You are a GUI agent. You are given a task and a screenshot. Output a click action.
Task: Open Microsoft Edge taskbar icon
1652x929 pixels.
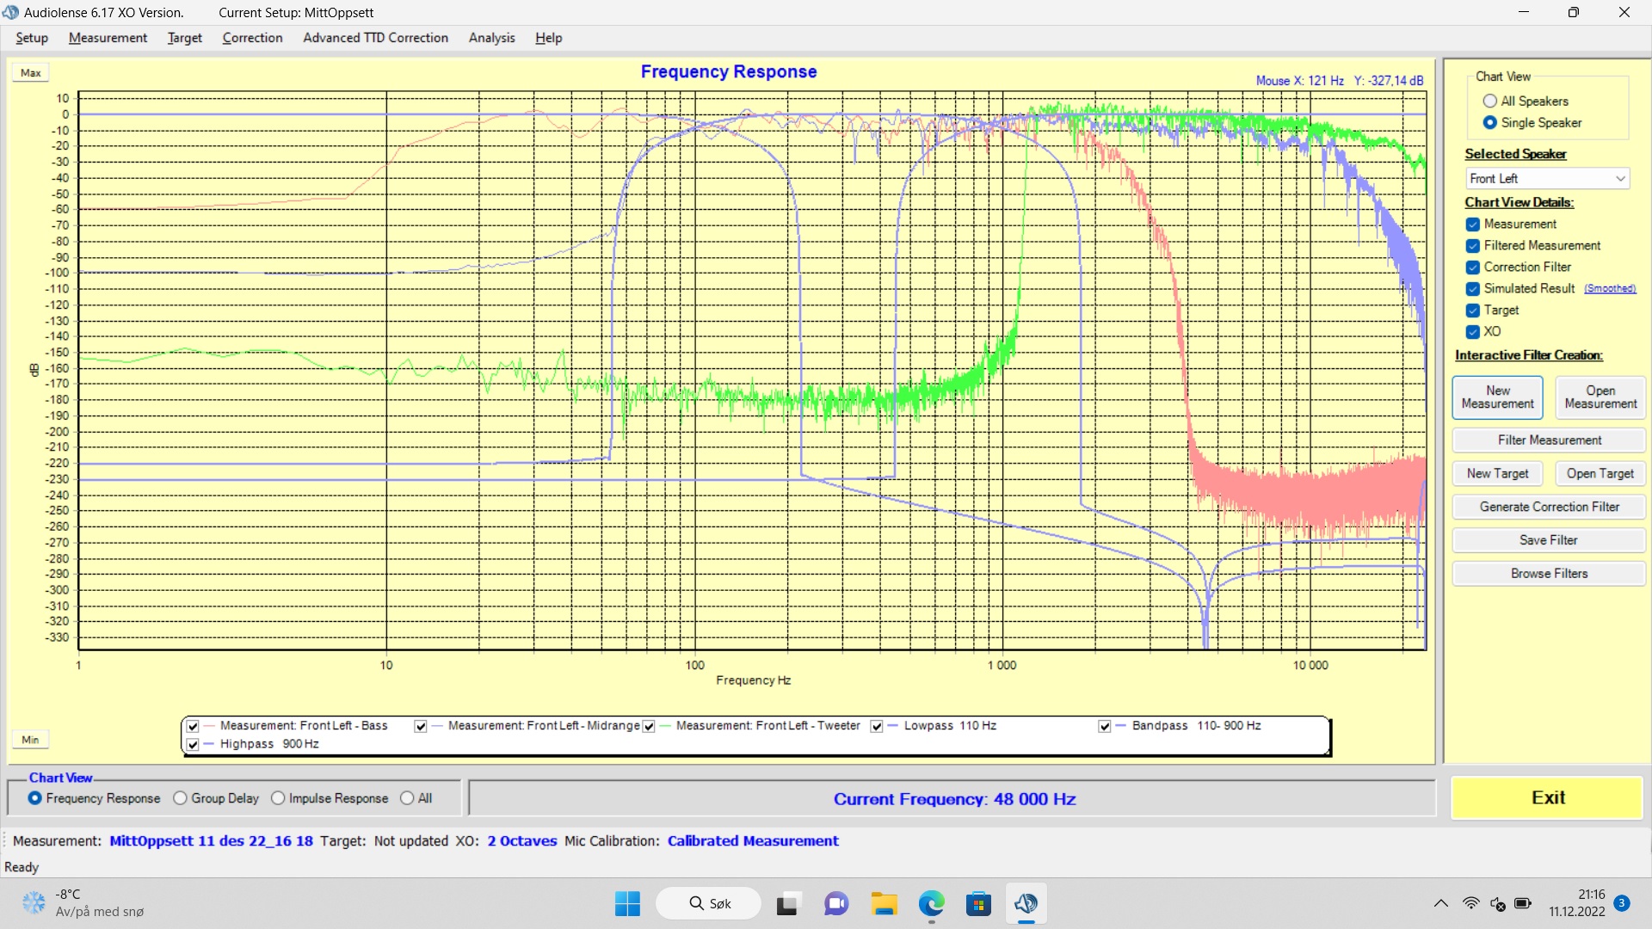(x=931, y=904)
